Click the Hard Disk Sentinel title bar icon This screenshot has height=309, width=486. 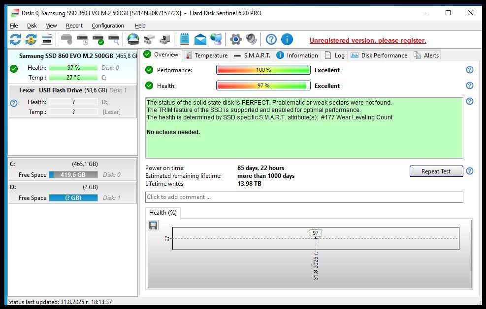click(15, 13)
